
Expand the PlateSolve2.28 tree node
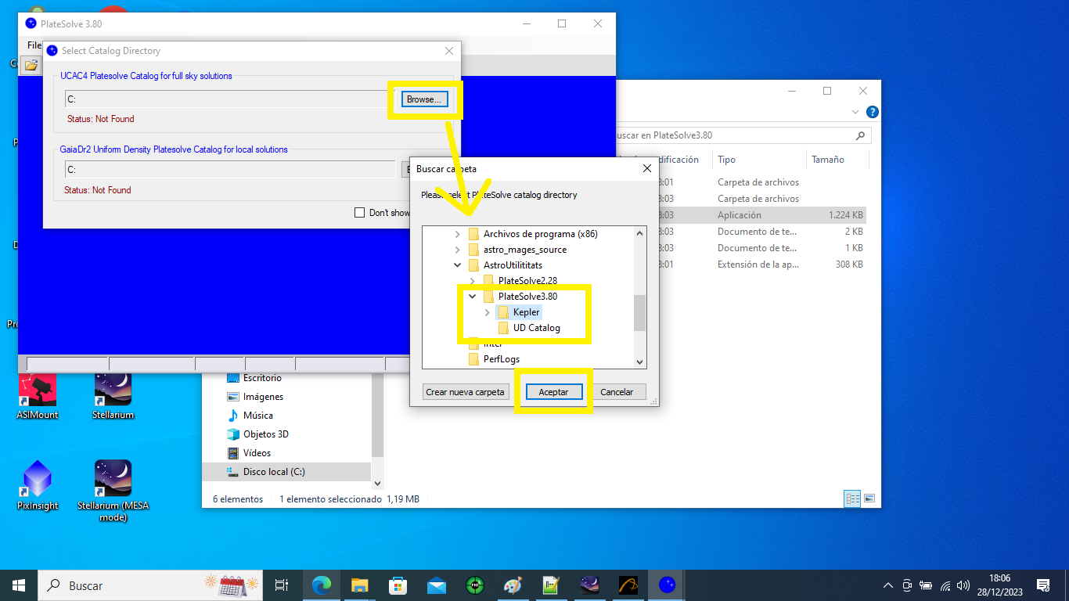click(473, 281)
